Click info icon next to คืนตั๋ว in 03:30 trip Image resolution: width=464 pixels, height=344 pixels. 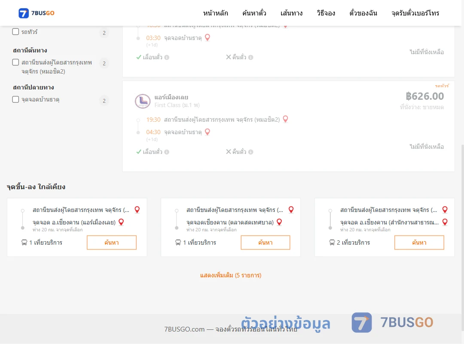click(x=250, y=58)
